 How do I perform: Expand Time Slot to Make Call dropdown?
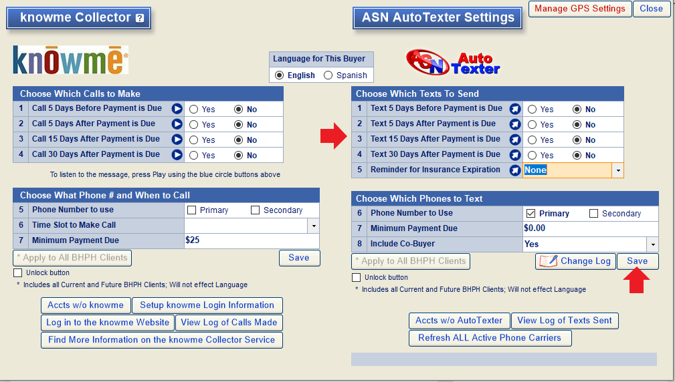313,226
